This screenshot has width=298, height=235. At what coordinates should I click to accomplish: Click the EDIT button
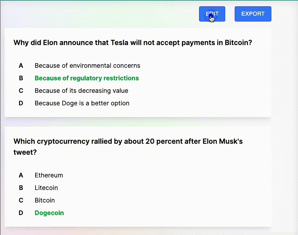[x=212, y=14]
